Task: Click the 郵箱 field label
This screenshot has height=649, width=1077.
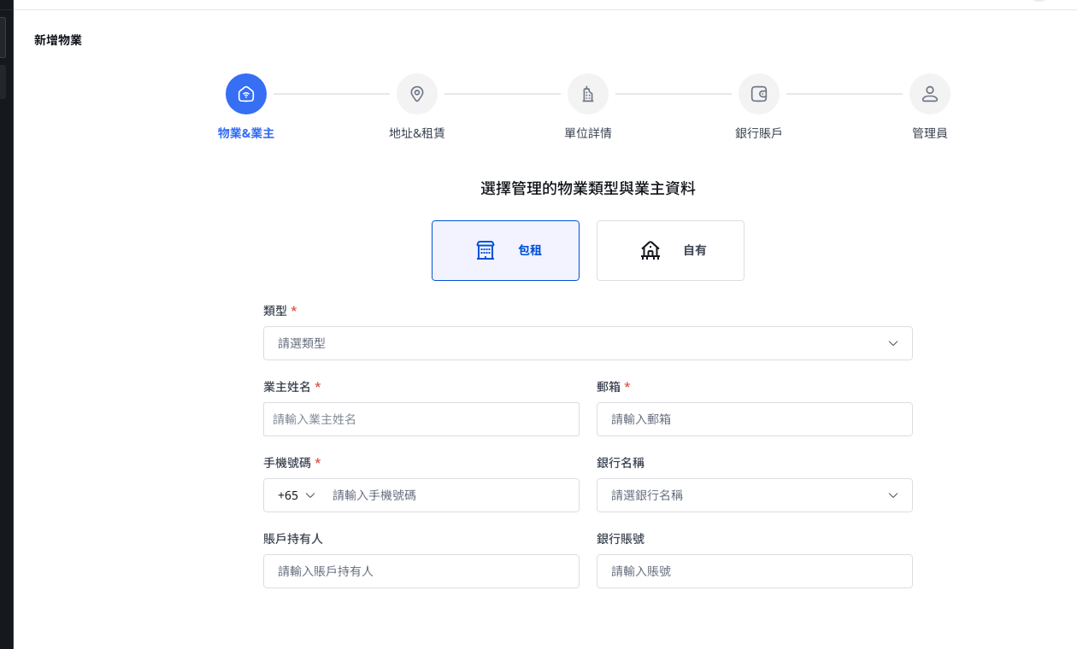Action: pyautogui.click(x=609, y=387)
